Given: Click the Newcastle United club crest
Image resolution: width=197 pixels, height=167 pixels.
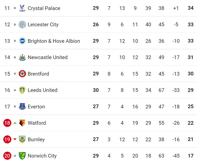Looking at the screenshot, I should point(22,58).
